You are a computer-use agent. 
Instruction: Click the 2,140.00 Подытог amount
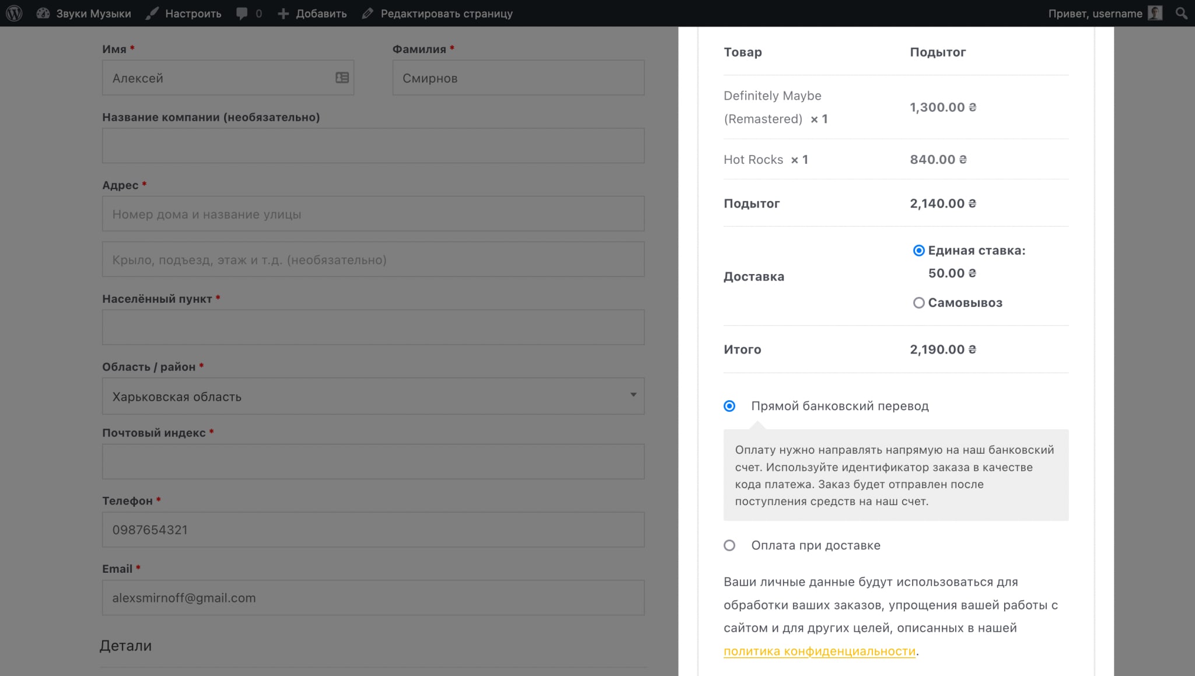tap(942, 204)
